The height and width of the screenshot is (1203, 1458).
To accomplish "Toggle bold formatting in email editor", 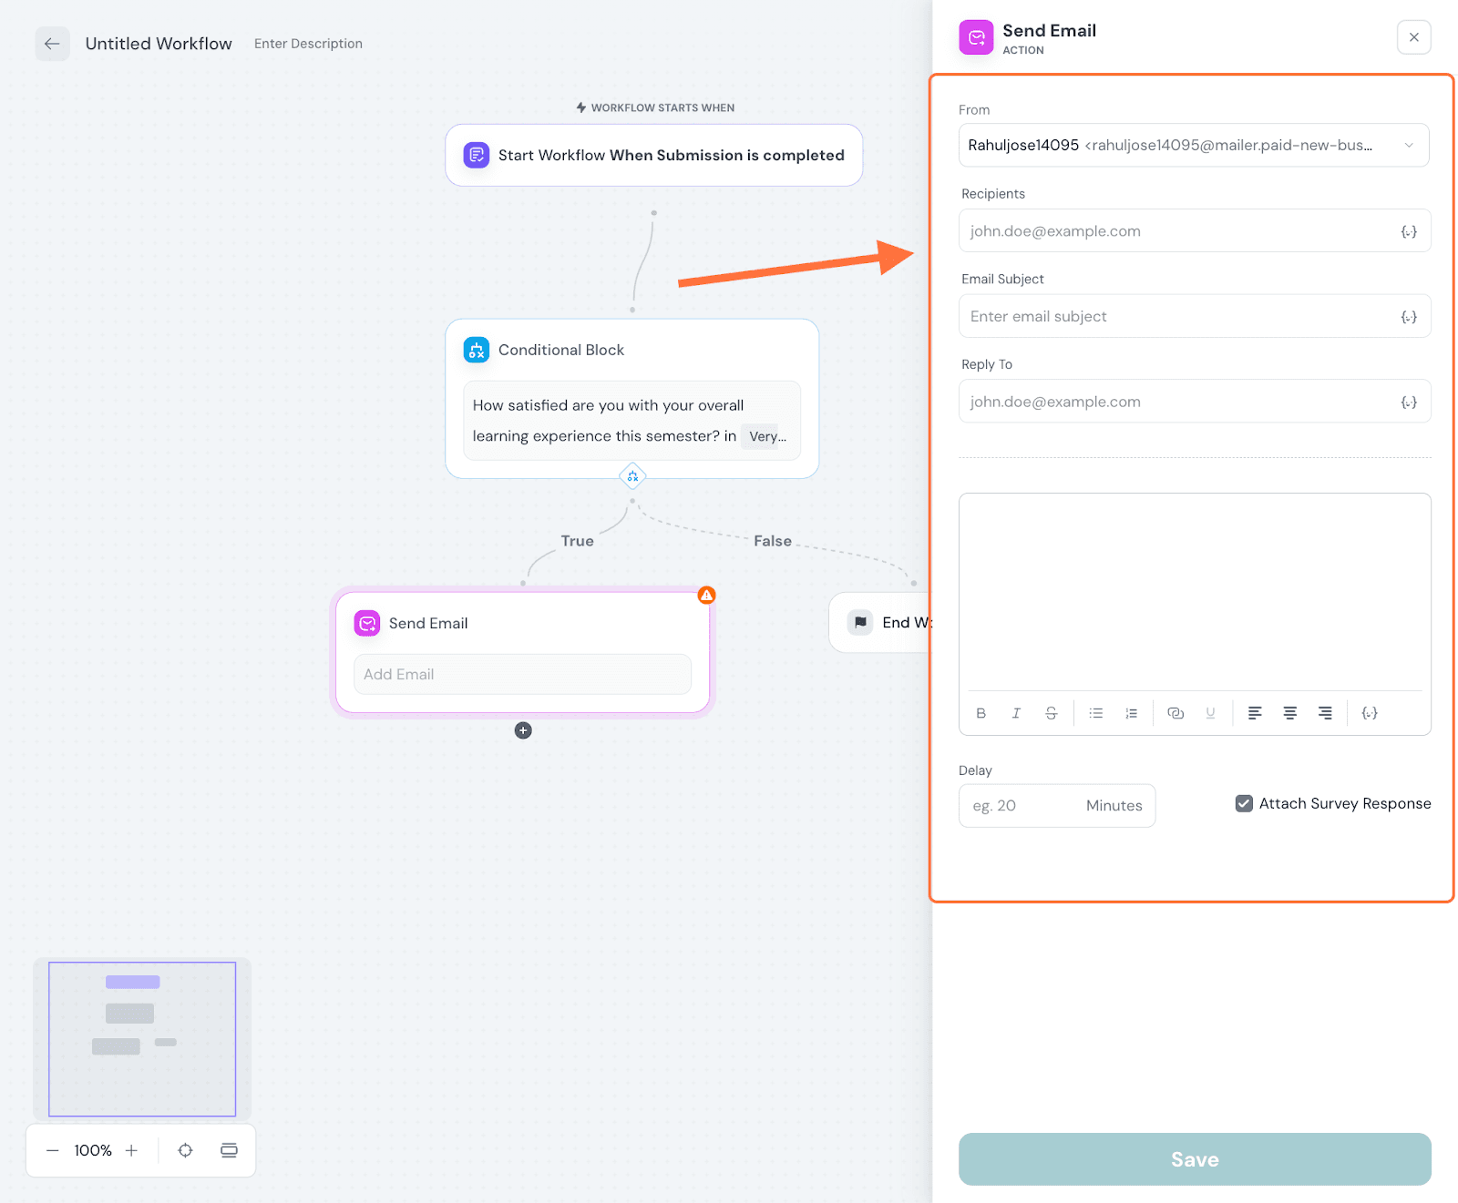I will pos(981,713).
